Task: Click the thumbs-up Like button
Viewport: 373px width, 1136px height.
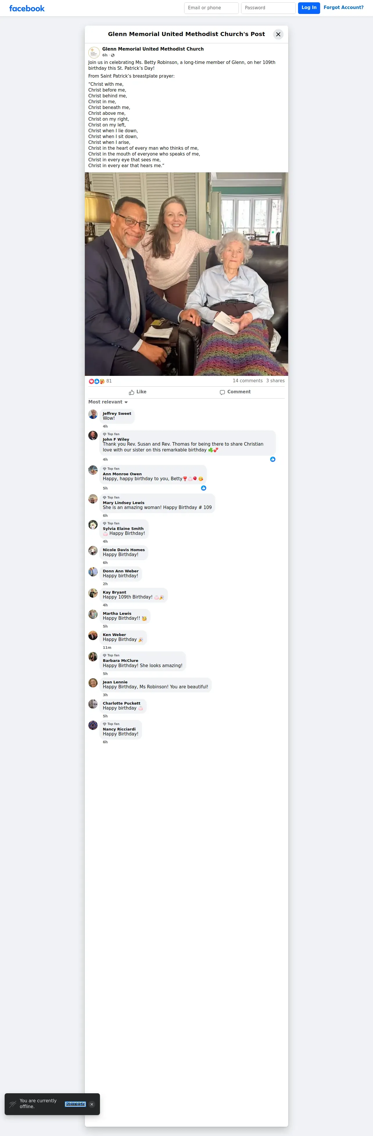Action: [138, 392]
